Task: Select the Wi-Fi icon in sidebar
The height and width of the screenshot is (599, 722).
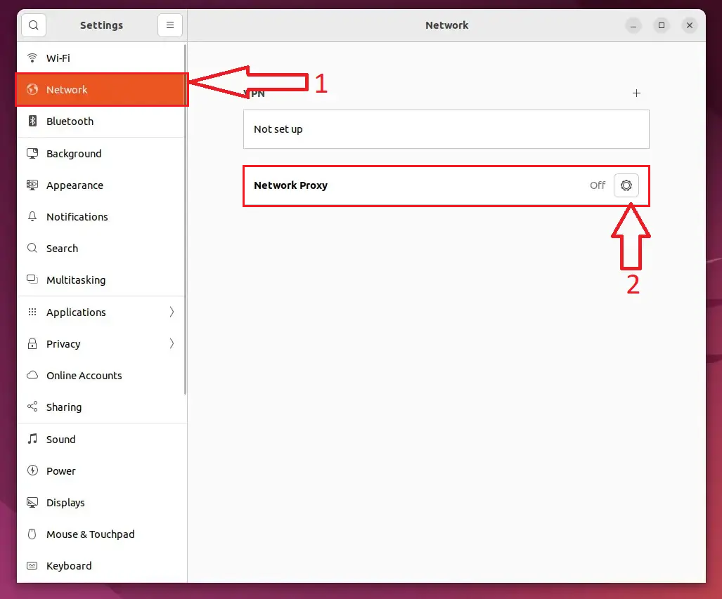Action: [32, 58]
